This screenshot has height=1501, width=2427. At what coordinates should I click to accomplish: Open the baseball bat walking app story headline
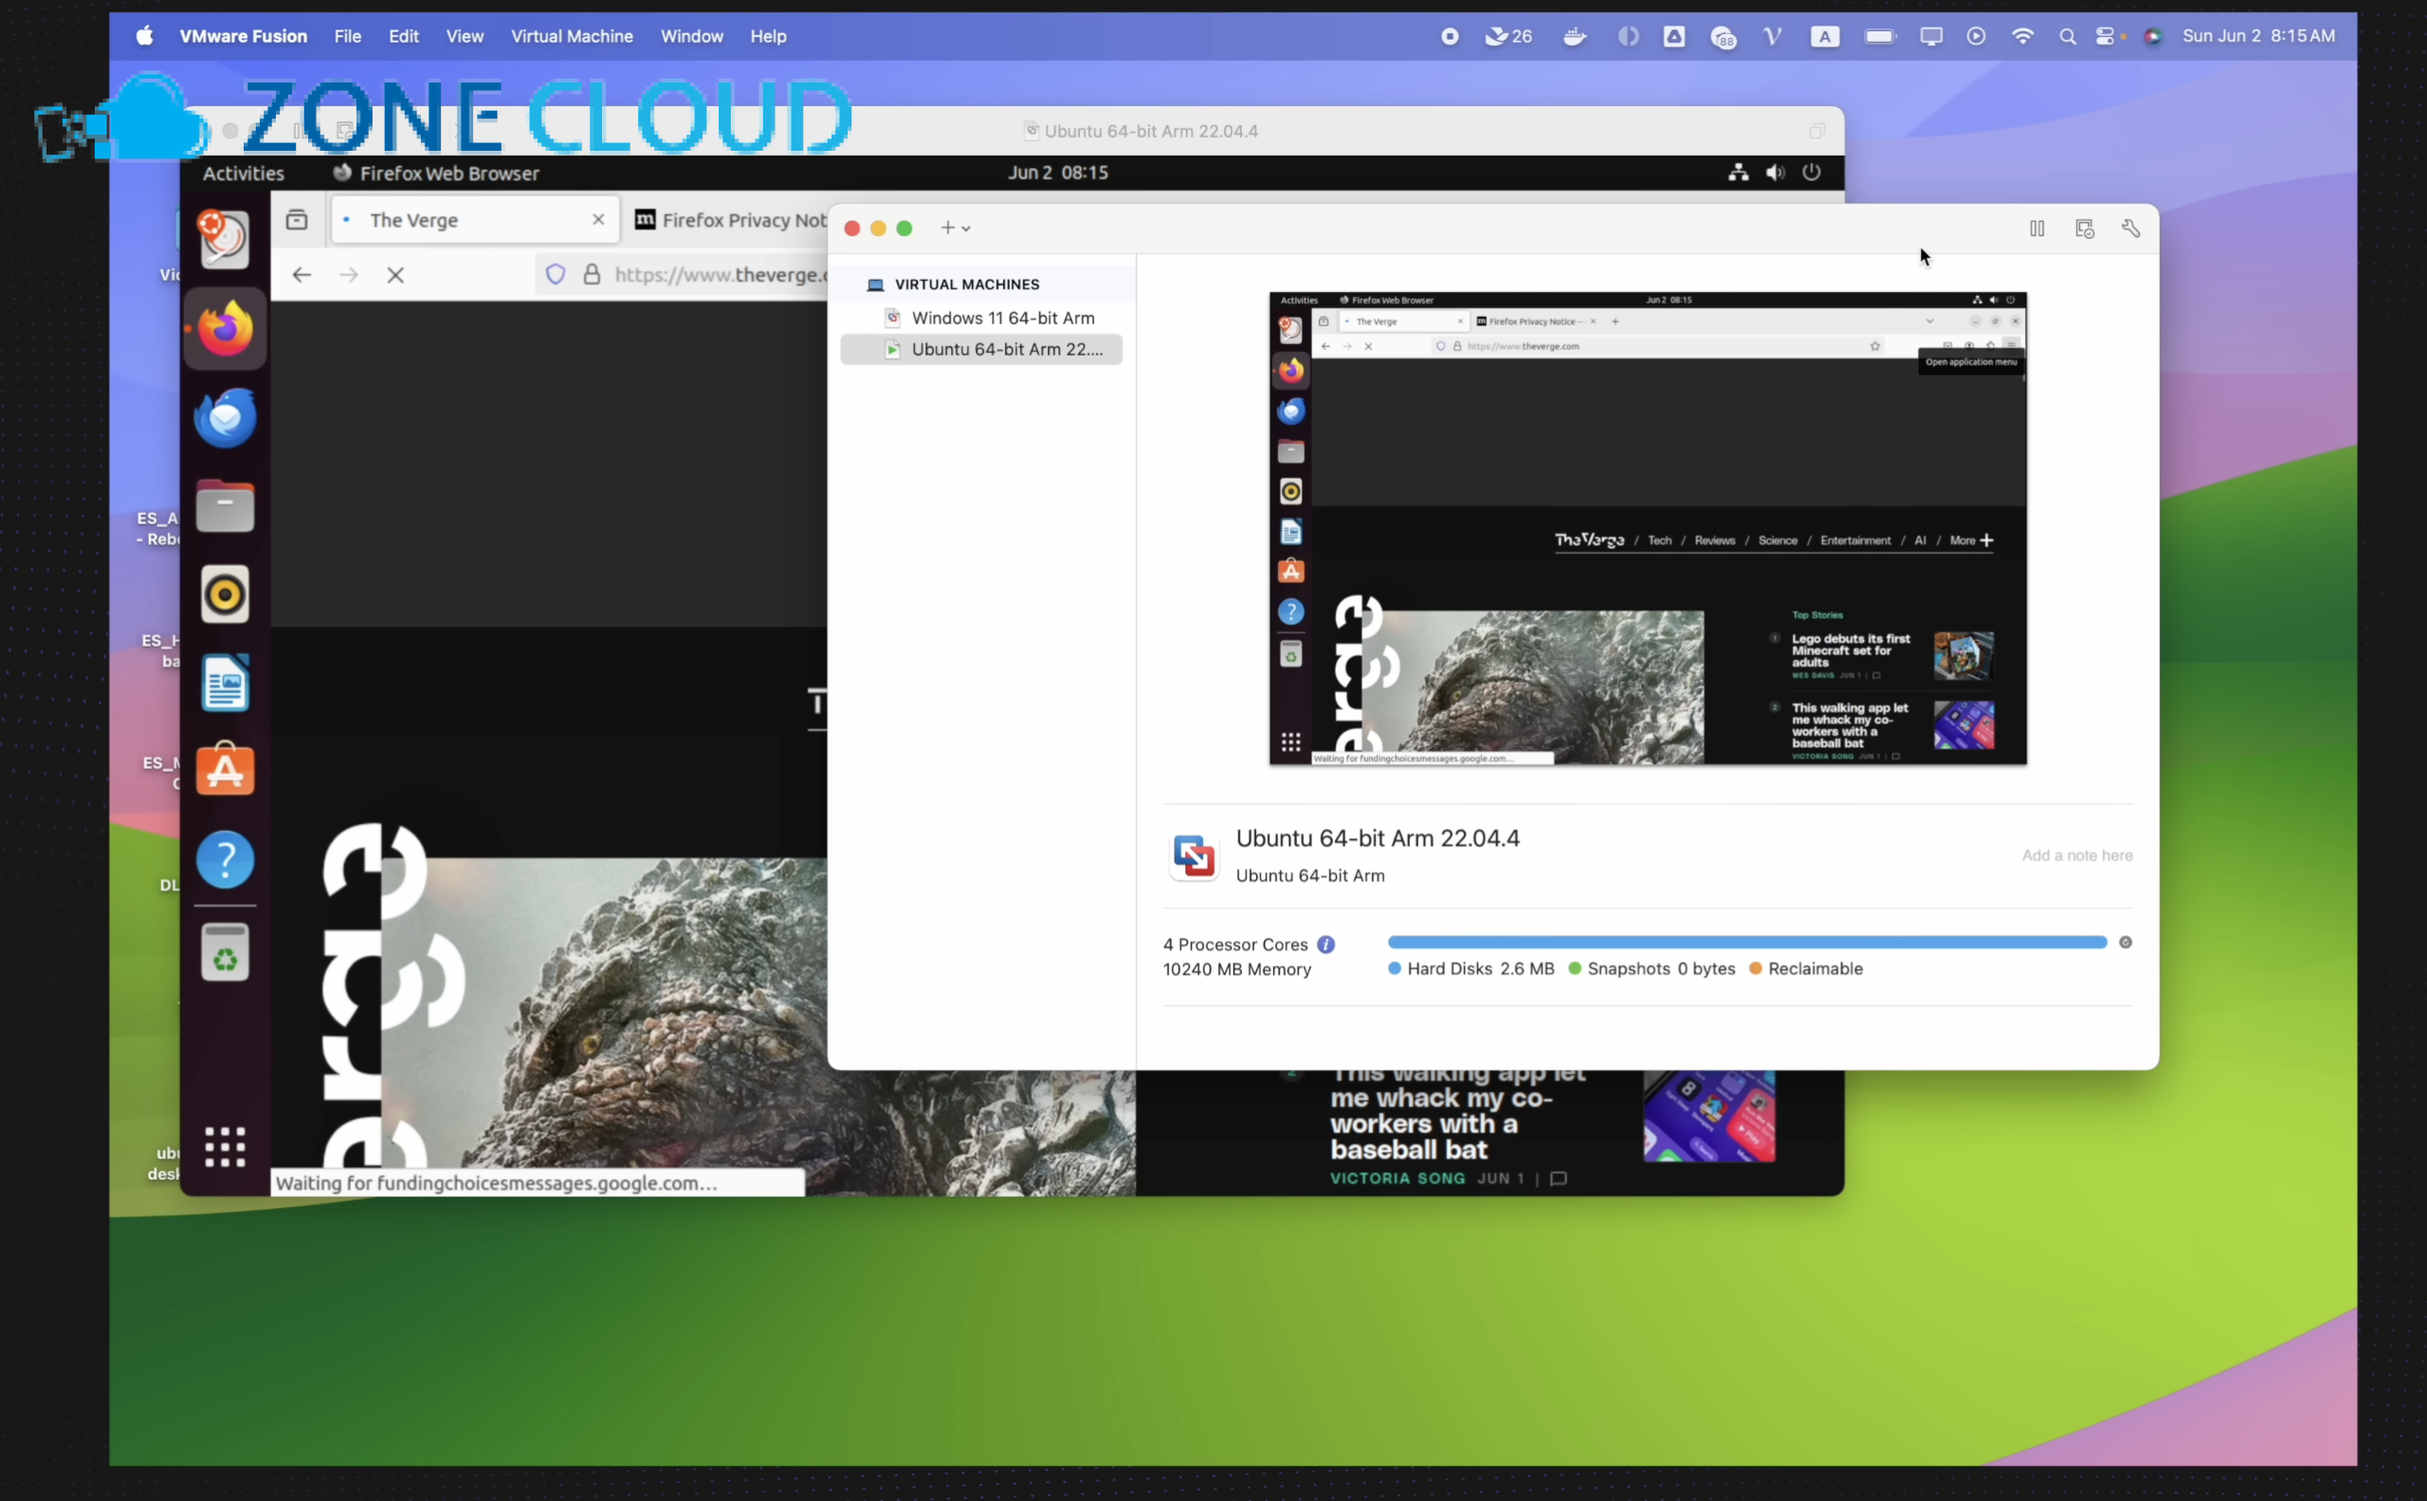(1457, 1114)
